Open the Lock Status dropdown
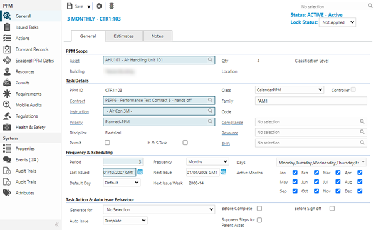 [337, 22]
